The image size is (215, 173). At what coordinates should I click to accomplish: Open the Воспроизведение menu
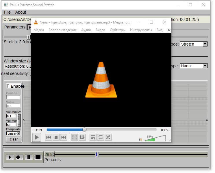coord(62,30)
